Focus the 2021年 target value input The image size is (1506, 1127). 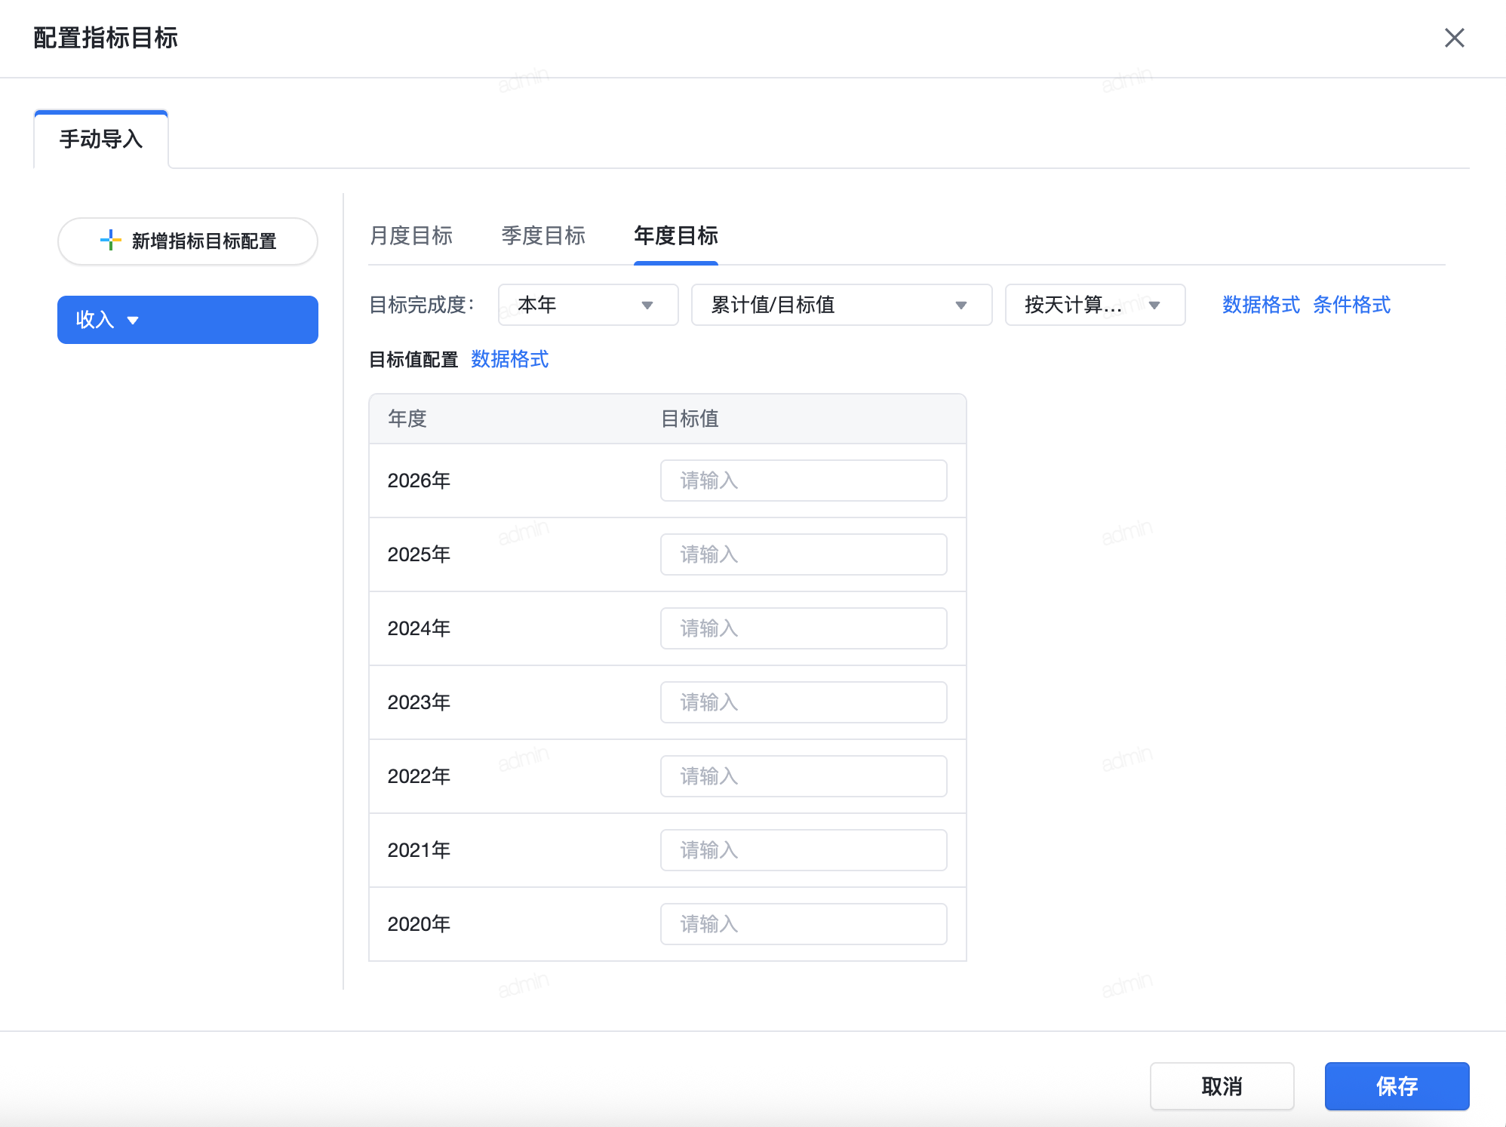point(804,850)
